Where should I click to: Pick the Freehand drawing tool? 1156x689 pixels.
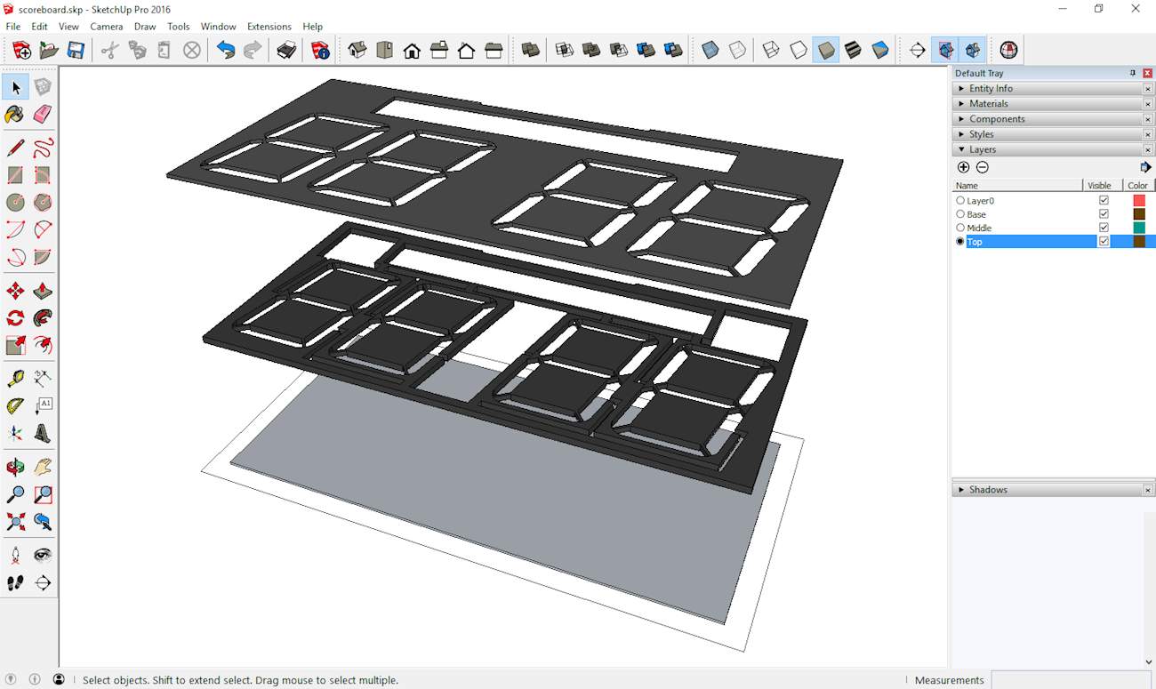[x=43, y=148]
